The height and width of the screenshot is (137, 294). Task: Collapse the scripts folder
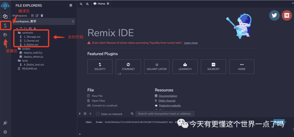pos(24,49)
